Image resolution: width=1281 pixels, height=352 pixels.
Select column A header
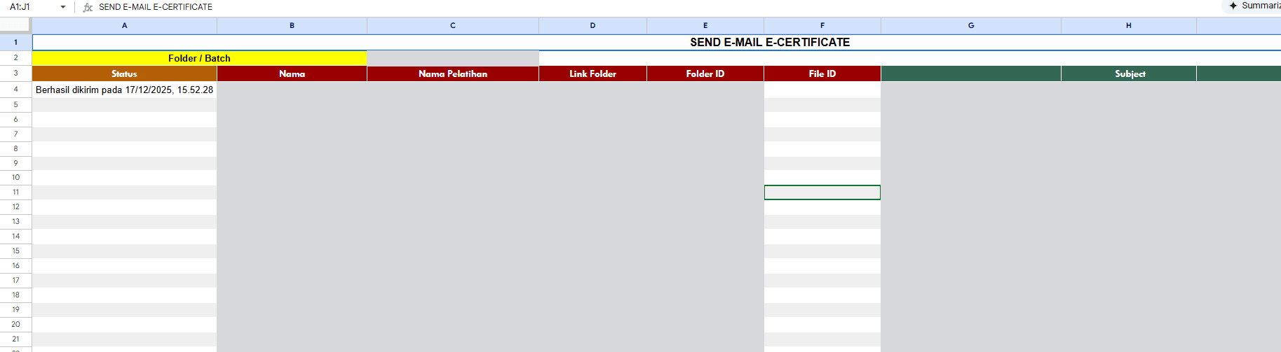124,25
